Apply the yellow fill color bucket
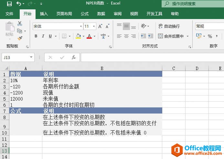Image resolution: width=224 pixels, height=159 pixels. (78, 36)
